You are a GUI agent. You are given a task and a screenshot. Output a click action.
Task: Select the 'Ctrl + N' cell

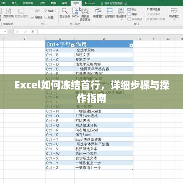[60, 111]
